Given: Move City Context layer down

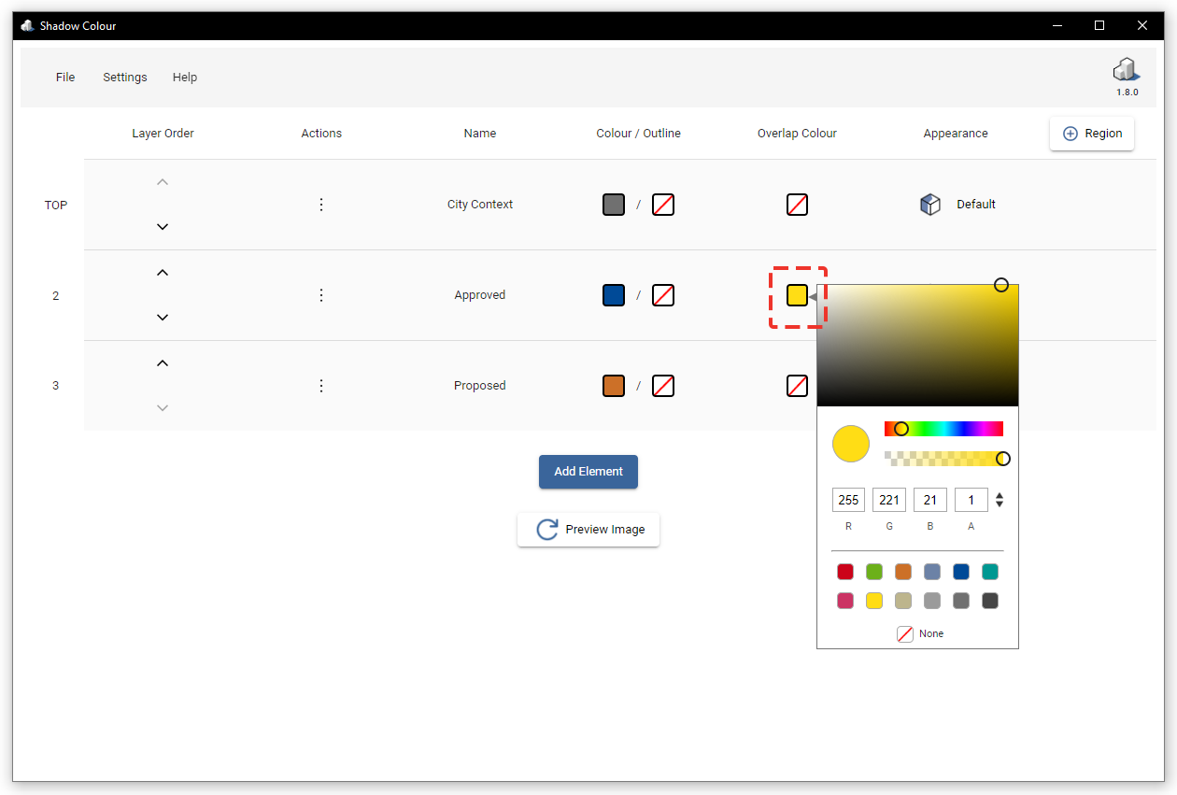Looking at the screenshot, I should tap(163, 226).
